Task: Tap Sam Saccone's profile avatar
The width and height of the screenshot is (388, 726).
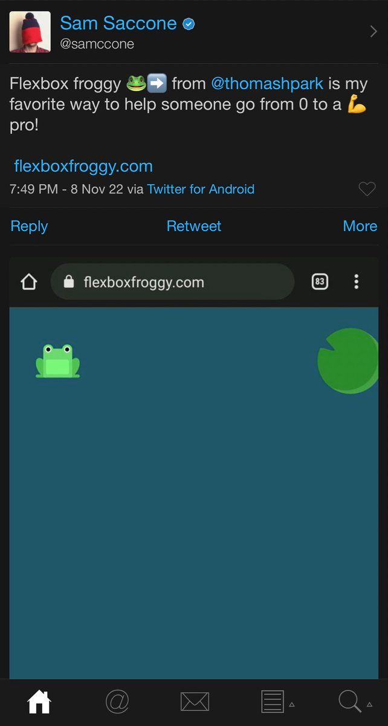Action: click(30, 32)
